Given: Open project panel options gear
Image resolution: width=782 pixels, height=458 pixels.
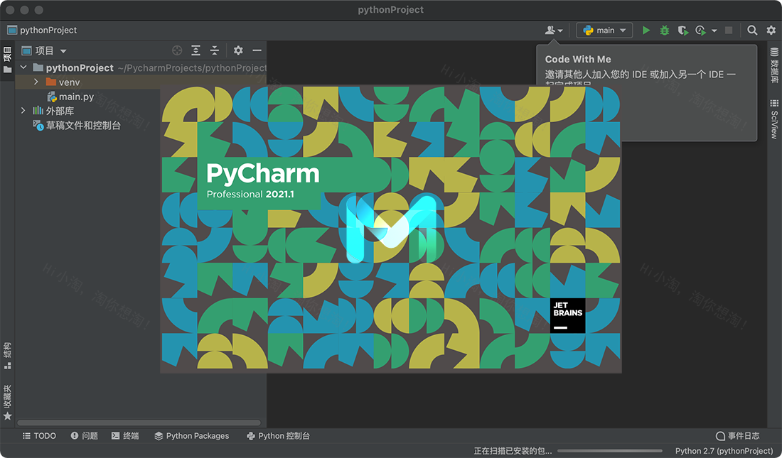Looking at the screenshot, I should 238,50.
